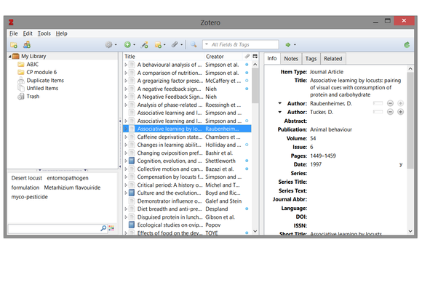Open the column picker icon
The height and width of the screenshot is (282, 422).
[x=255, y=56]
